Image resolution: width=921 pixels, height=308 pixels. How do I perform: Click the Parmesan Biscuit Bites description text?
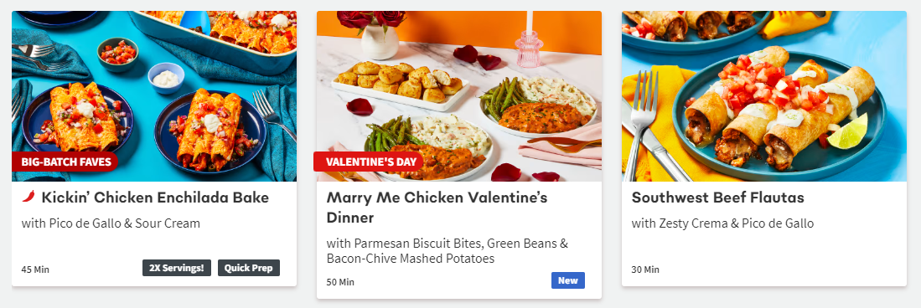(448, 250)
